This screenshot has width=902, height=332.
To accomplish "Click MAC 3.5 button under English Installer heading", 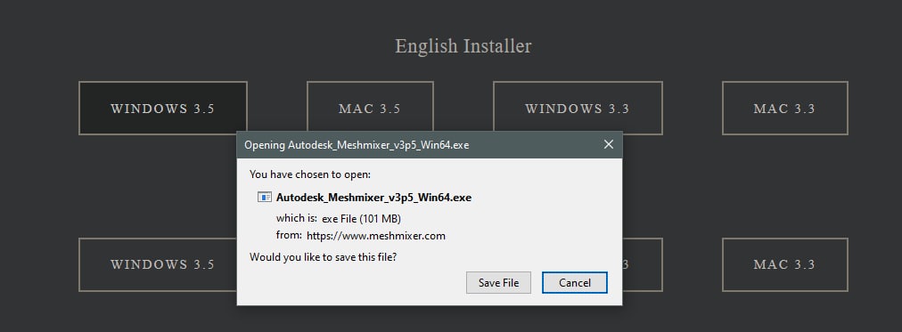I will [x=370, y=108].
